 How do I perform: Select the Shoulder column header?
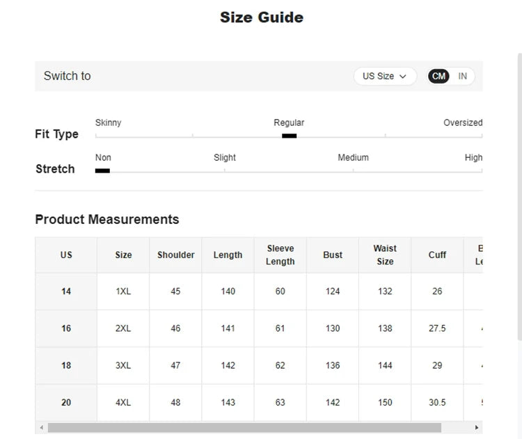click(175, 255)
